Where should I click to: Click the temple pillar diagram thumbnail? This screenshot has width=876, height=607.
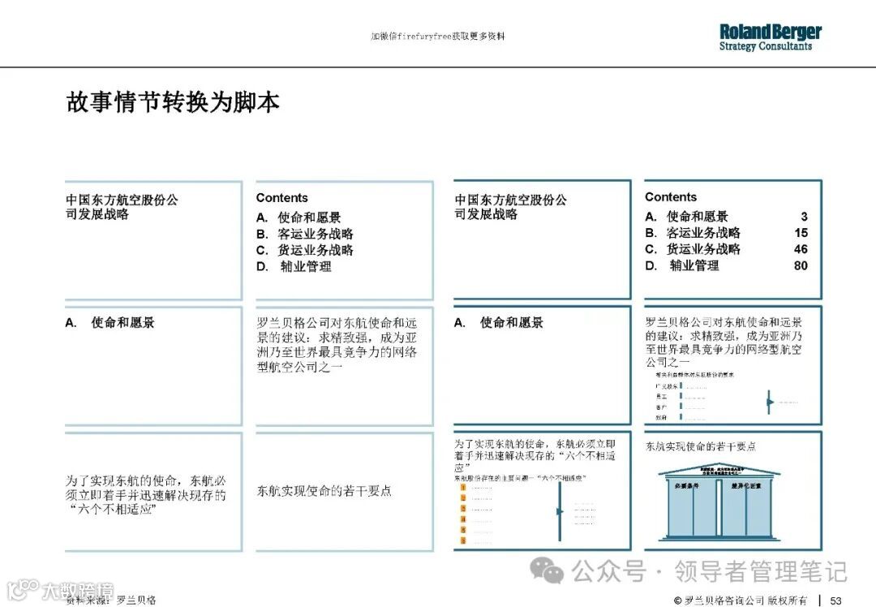pos(719,501)
